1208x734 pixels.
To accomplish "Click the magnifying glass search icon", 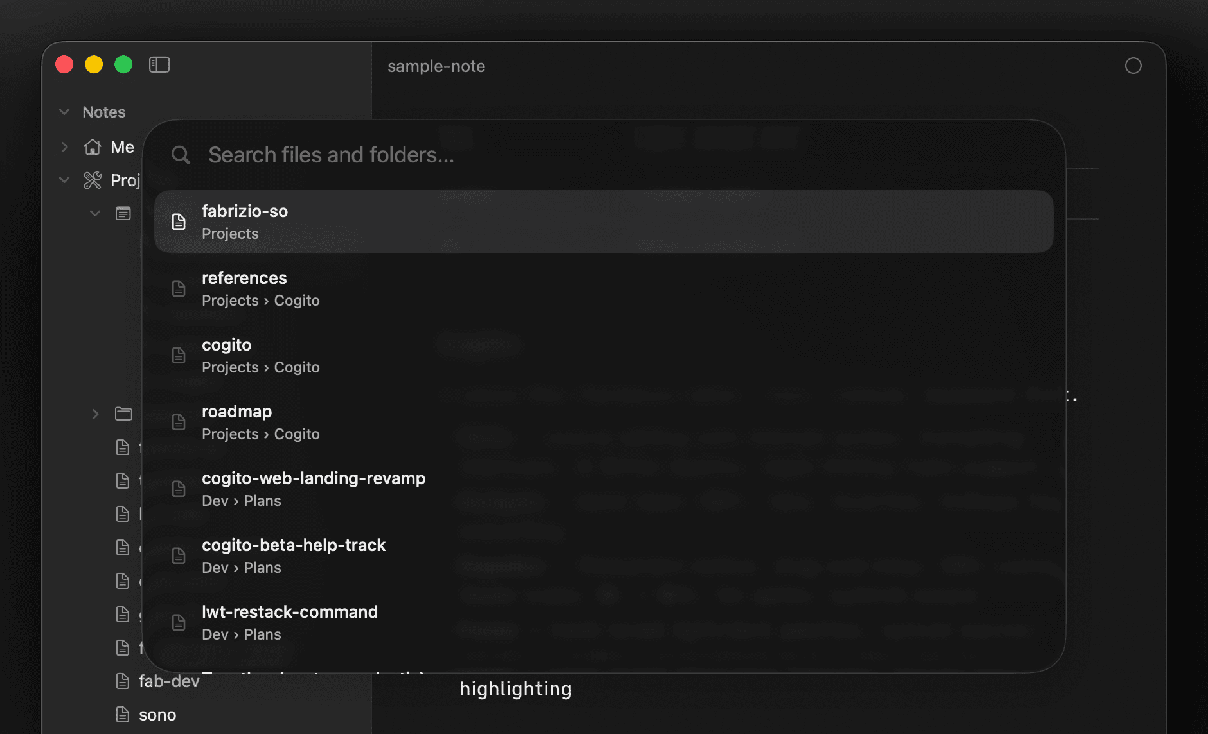I will [181, 155].
